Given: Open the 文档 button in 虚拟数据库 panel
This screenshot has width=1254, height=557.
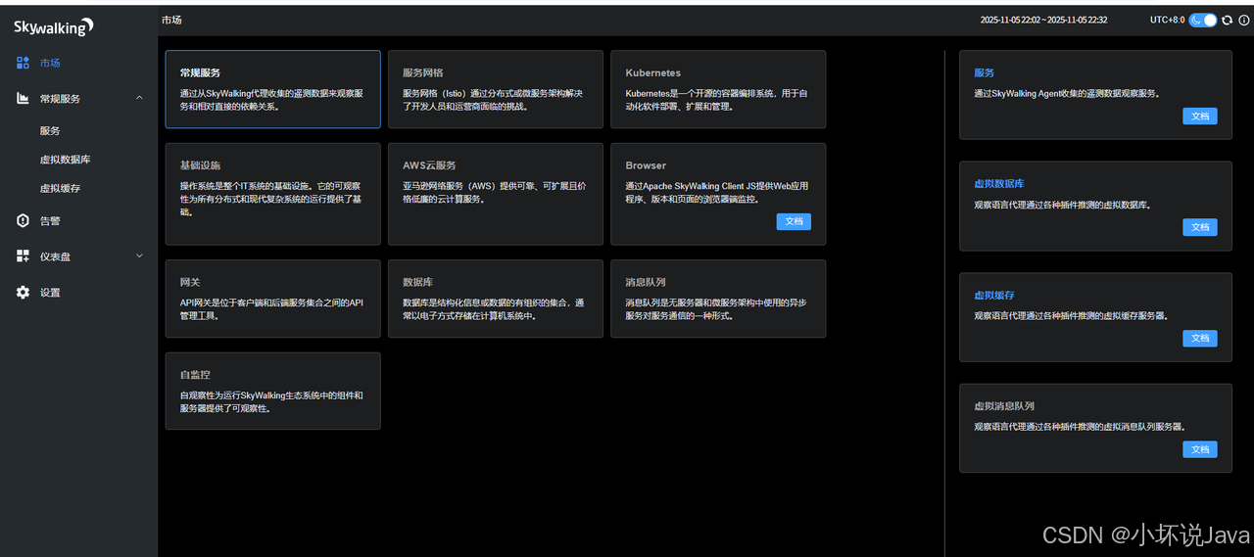Looking at the screenshot, I should (1200, 227).
